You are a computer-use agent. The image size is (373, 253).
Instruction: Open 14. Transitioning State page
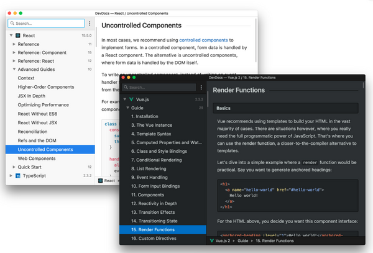pos(163,221)
